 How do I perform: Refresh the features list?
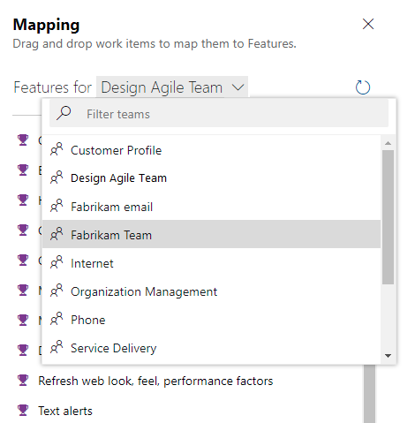[363, 87]
